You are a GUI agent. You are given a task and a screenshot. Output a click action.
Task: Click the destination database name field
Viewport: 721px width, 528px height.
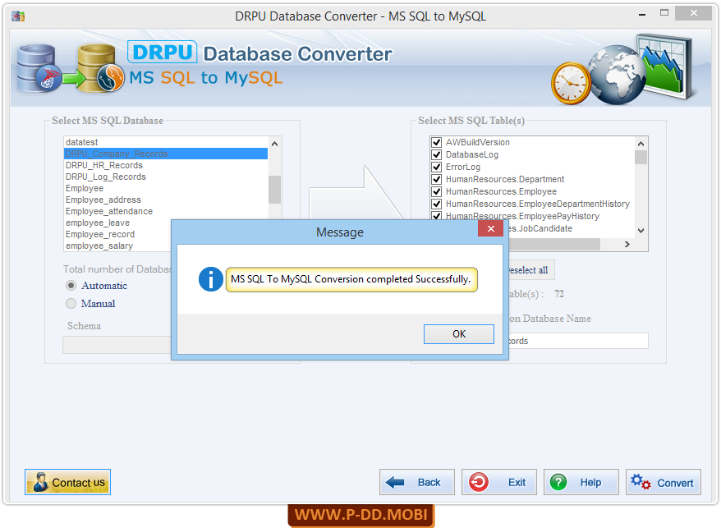[x=578, y=341]
